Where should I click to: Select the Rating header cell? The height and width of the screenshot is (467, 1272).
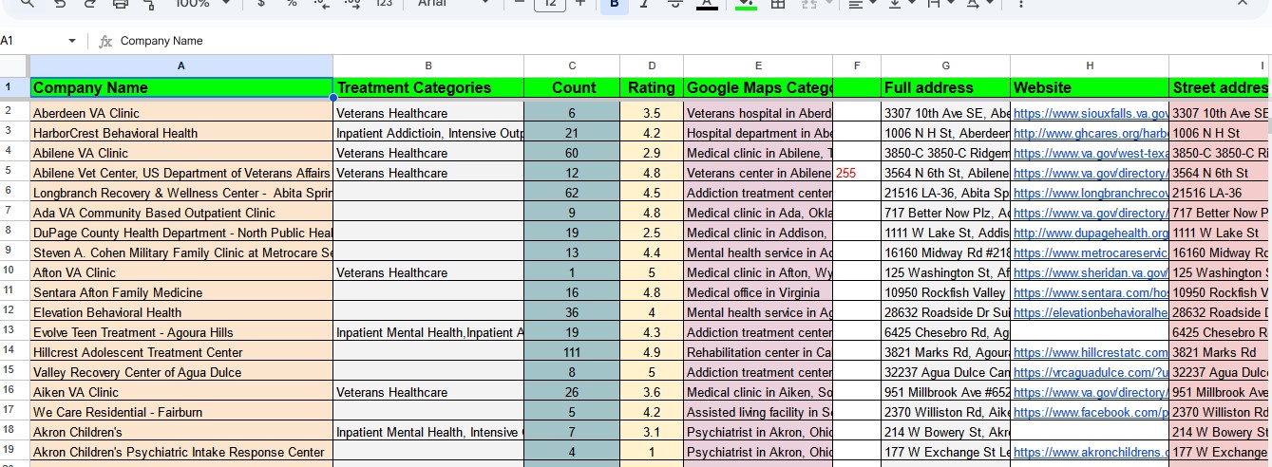652,87
